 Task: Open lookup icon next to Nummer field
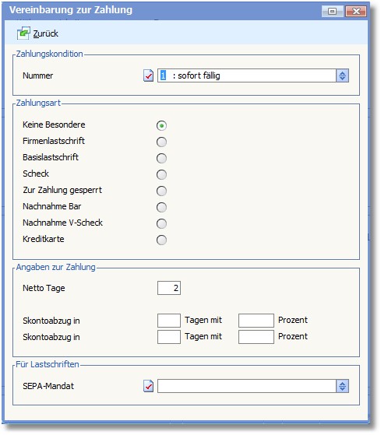click(148, 75)
